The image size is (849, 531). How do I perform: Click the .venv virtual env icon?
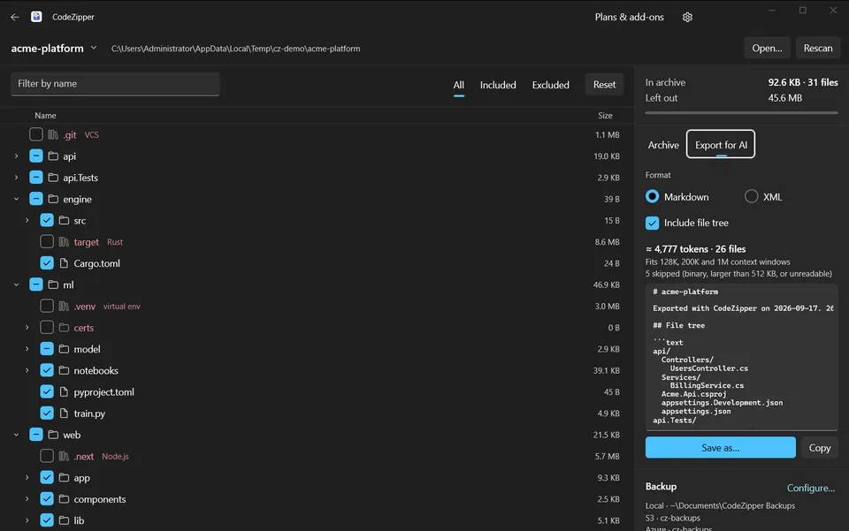pyautogui.click(x=64, y=306)
